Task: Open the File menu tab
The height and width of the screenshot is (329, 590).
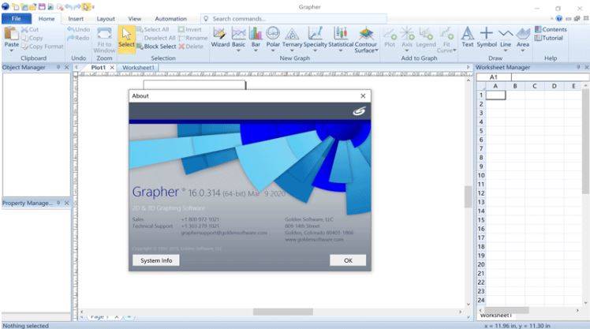Action: coord(17,18)
